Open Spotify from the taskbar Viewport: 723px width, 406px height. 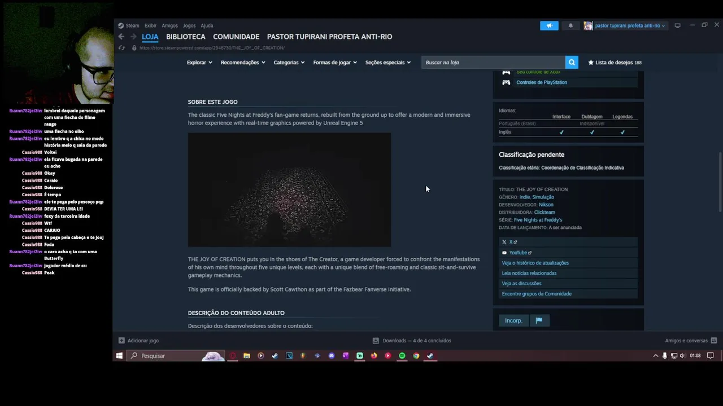tap(402, 356)
